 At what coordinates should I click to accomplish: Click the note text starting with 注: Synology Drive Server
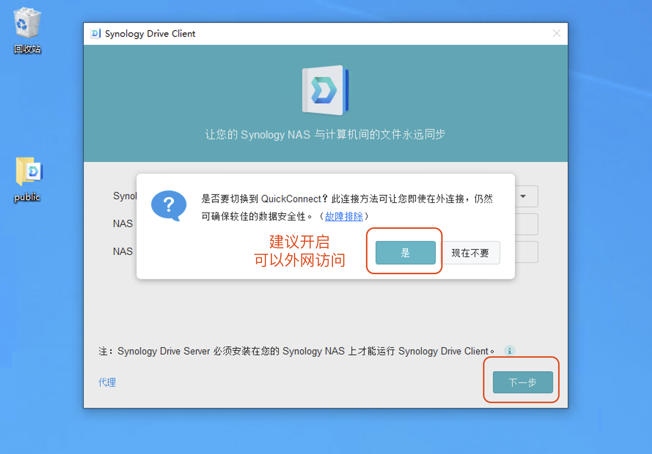pyautogui.click(x=296, y=351)
